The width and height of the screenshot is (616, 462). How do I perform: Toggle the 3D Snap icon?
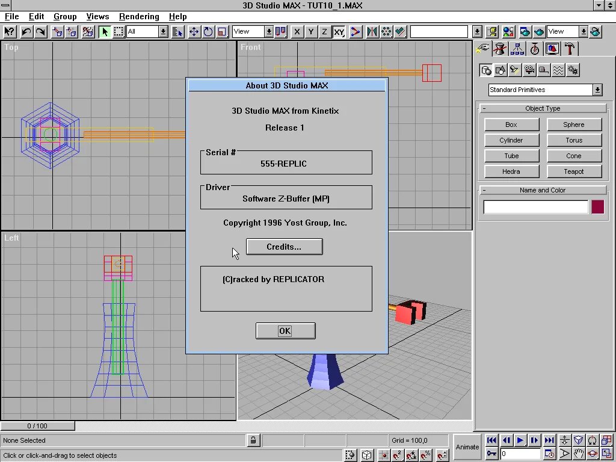pyautogui.click(x=397, y=455)
